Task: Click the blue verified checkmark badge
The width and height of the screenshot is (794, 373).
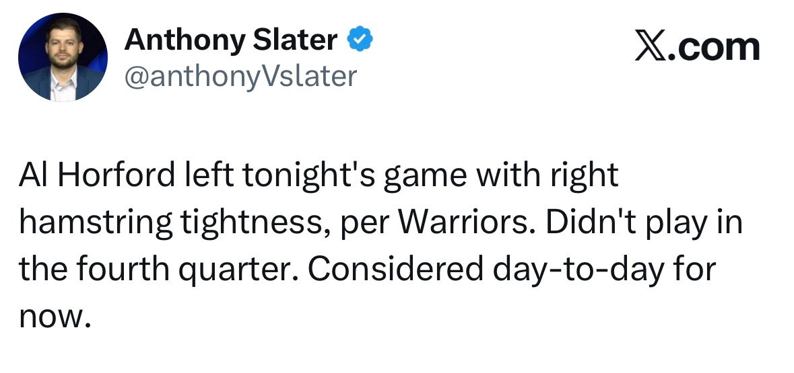Action: (360, 40)
